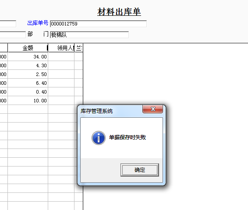Click the amount cell showing 6.40
248x210 pixels.
click(x=28, y=83)
